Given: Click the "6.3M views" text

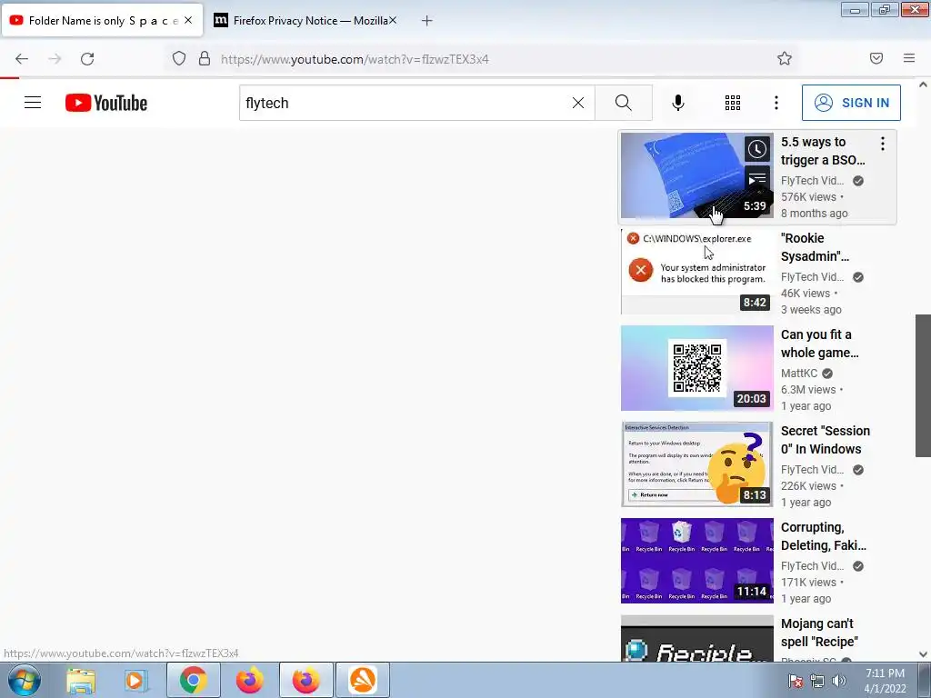Looking at the screenshot, I should 808,390.
